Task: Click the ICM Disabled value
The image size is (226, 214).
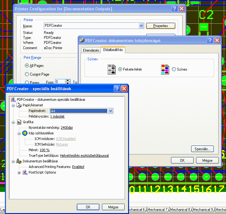Action: click(66, 139)
